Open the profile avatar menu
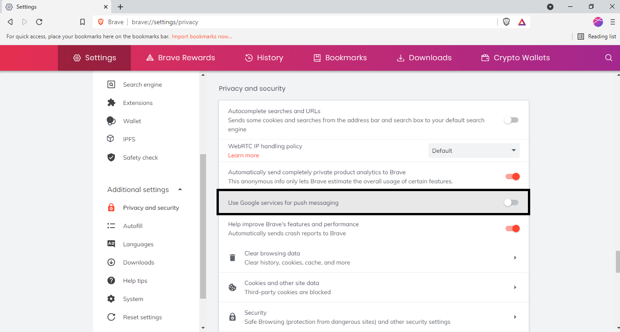The width and height of the screenshot is (620, 332). (x=598, y=22)
